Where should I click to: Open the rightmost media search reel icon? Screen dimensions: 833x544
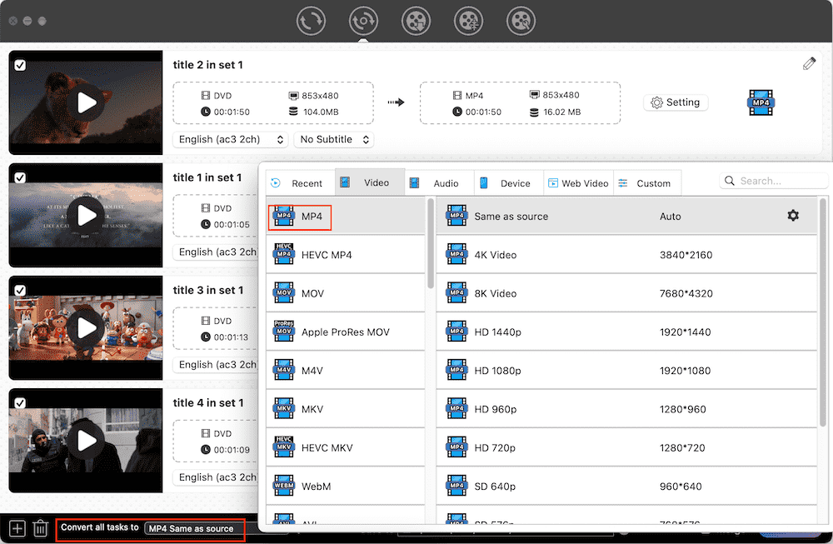tap(521, 21)
